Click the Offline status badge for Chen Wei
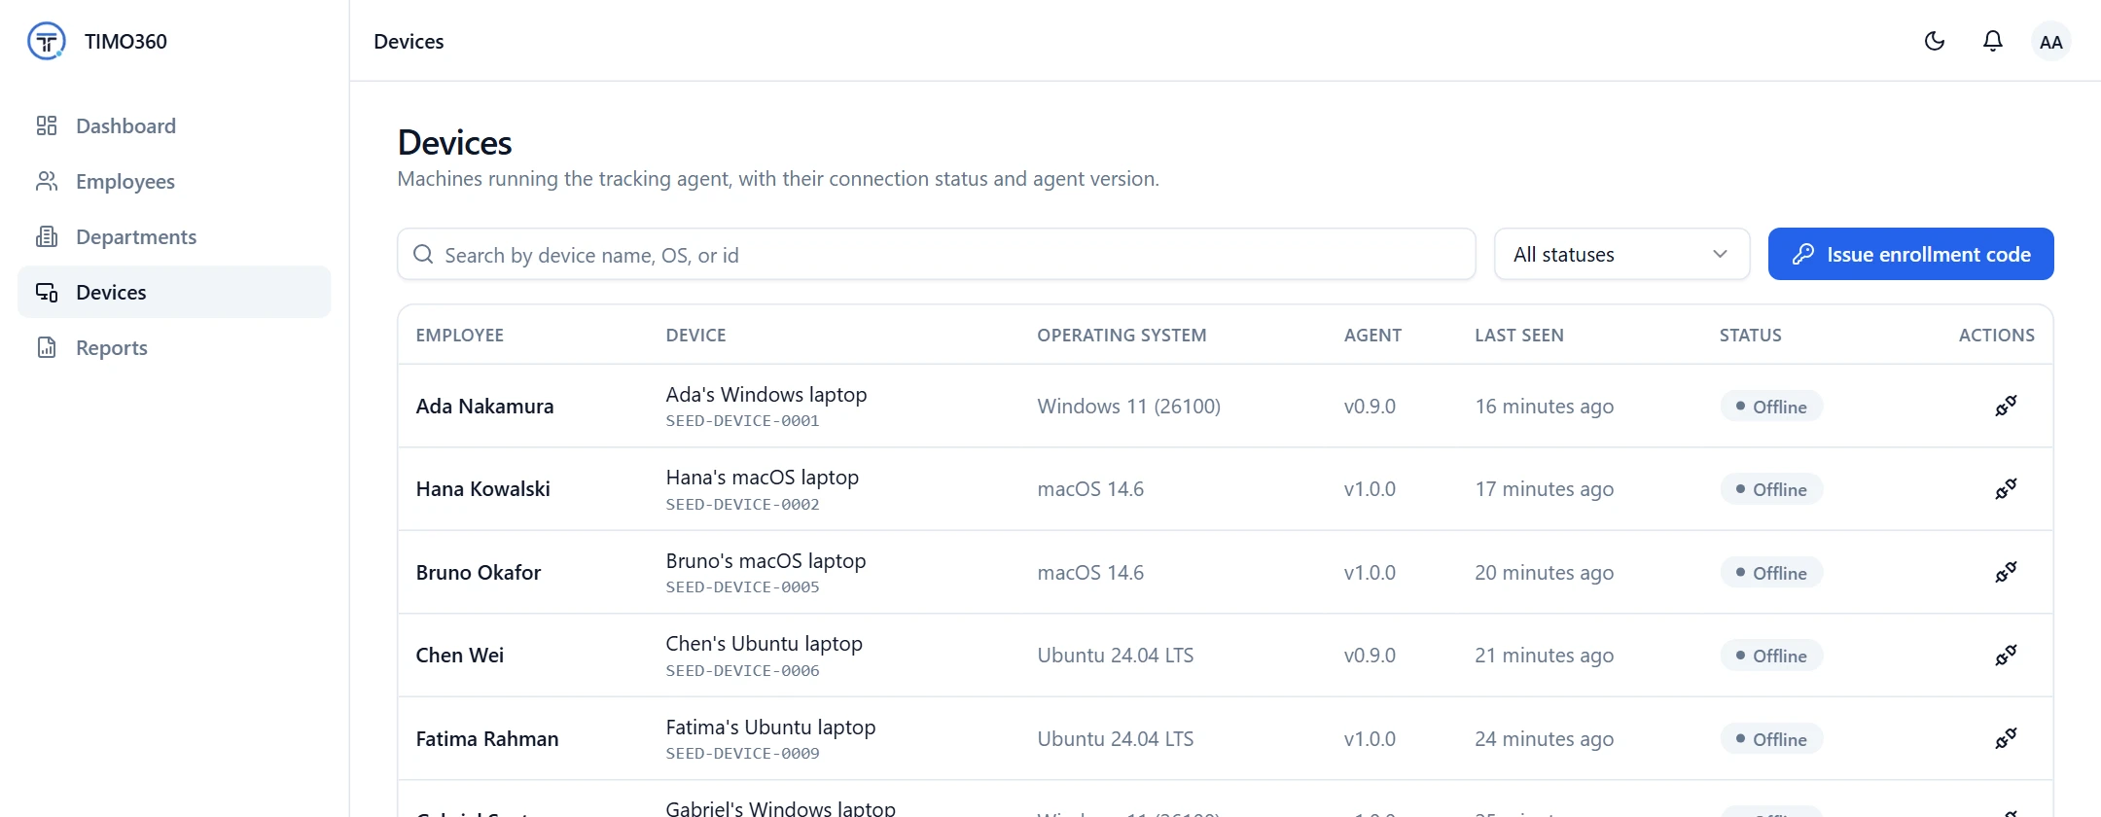 tap(1771, 656)
